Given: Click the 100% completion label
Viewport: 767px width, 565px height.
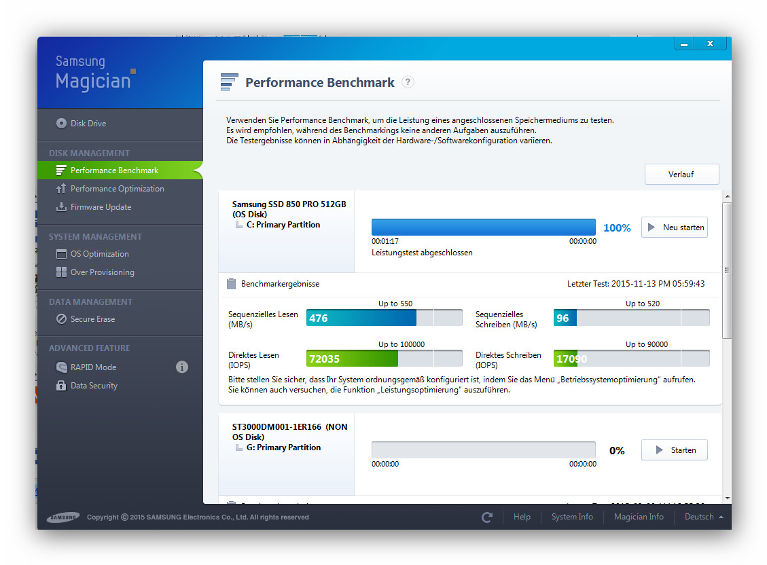Looking at the screenshot, I should pyautogui.click(x=617, y=227).
